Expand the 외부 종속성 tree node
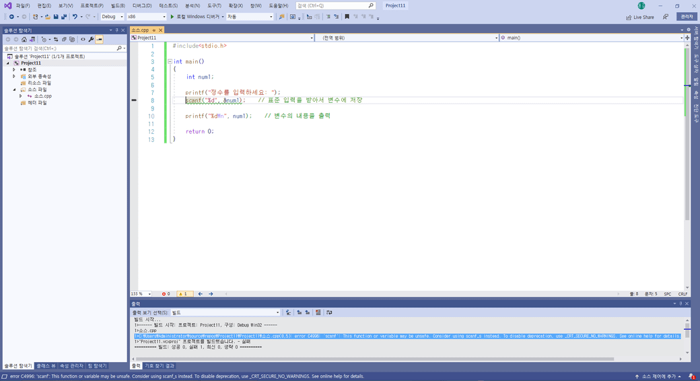Viewport: 700px width, 381px height. point(14,76)
